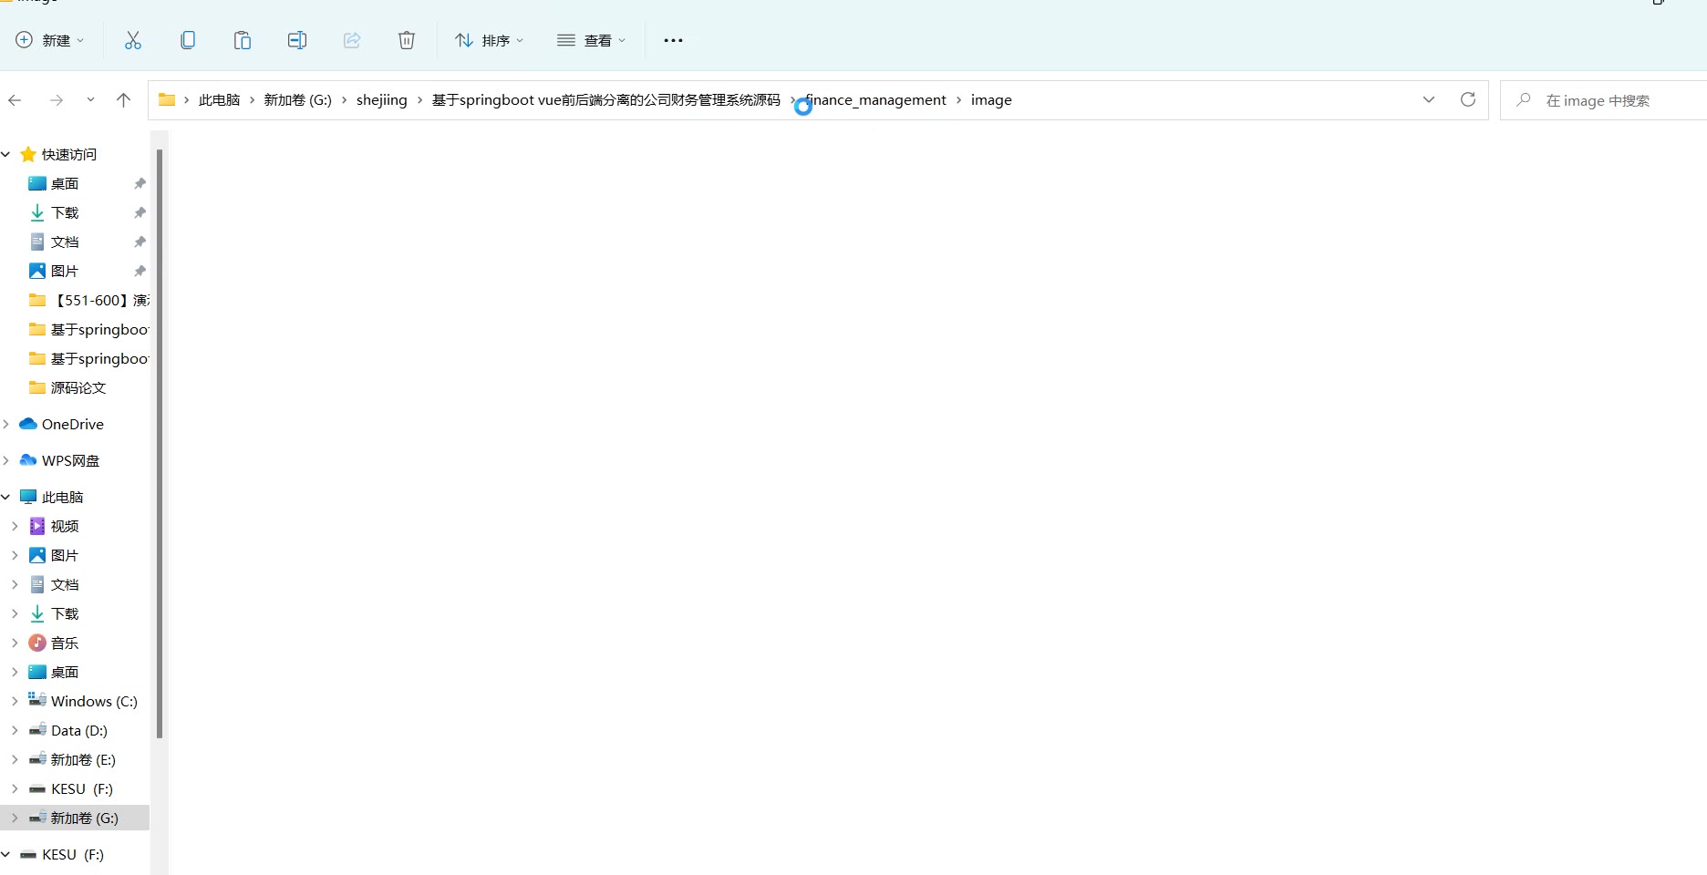Expand the Data (D:) drive node
Viewport: 1707px width, 875px height.
click(15, 730)
